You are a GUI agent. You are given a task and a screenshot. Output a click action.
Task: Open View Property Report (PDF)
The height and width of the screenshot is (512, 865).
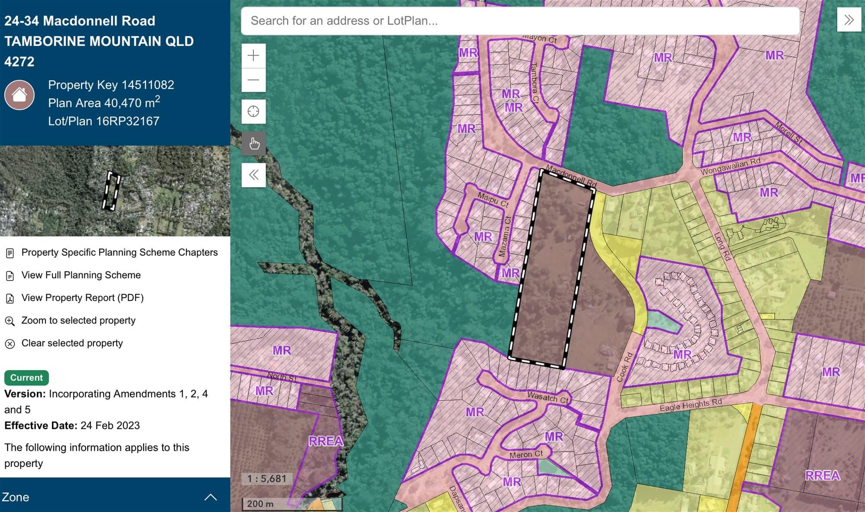coord(82,298)
